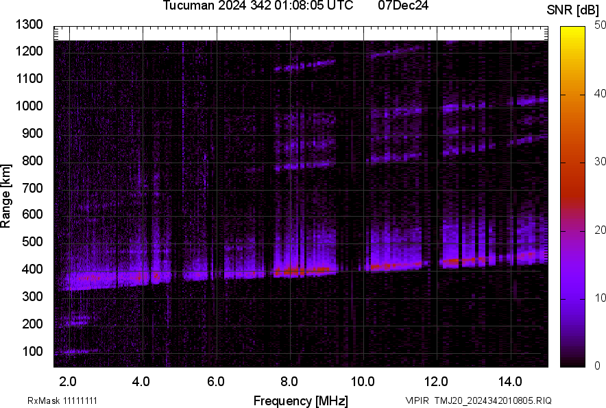Click the colorbar value '50'

pyautogui.click(x=601, y=25)
